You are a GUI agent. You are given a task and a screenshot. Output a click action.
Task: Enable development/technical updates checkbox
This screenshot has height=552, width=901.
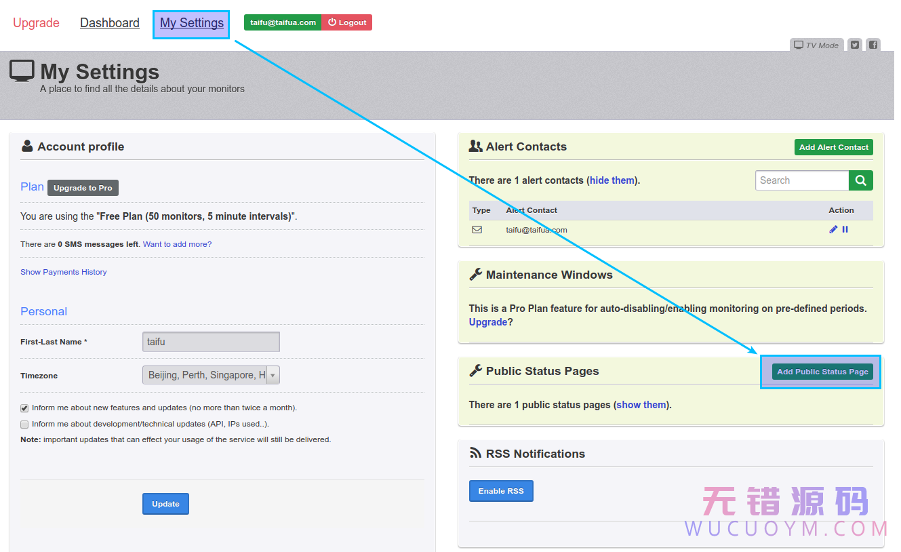[x=24, y=425]
